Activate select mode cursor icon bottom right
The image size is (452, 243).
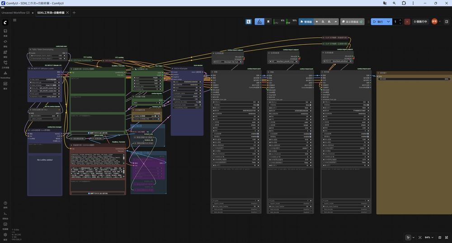tap(408, 238)
